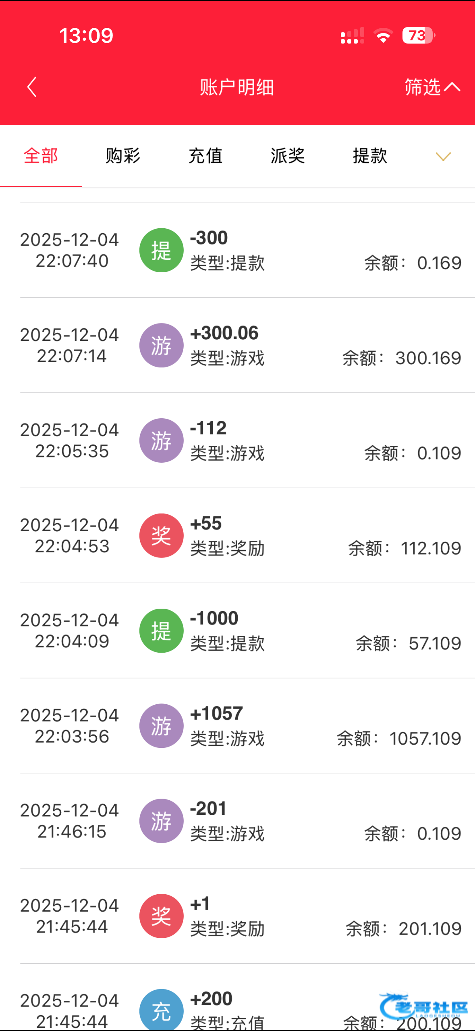Image resolution: width=475 pixels, height=1031 pixels.
Task: Tap purple 游 icon for -112 entry
Action: [x=161, y=440]
